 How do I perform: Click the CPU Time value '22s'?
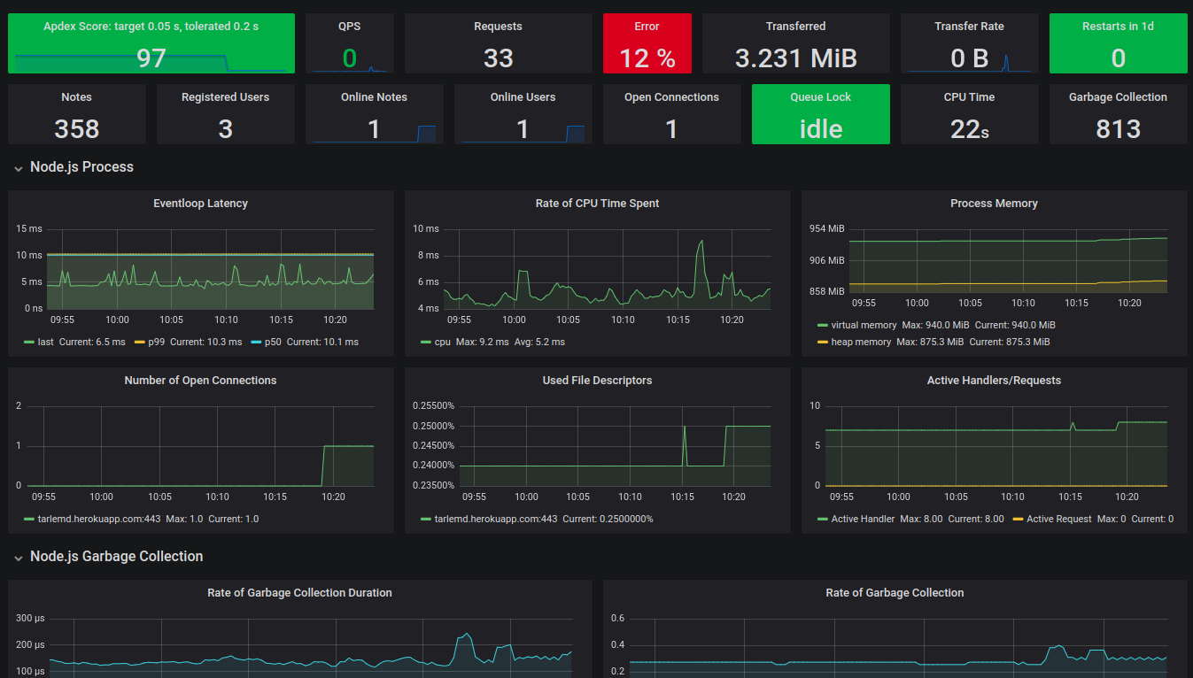point(970,129)
